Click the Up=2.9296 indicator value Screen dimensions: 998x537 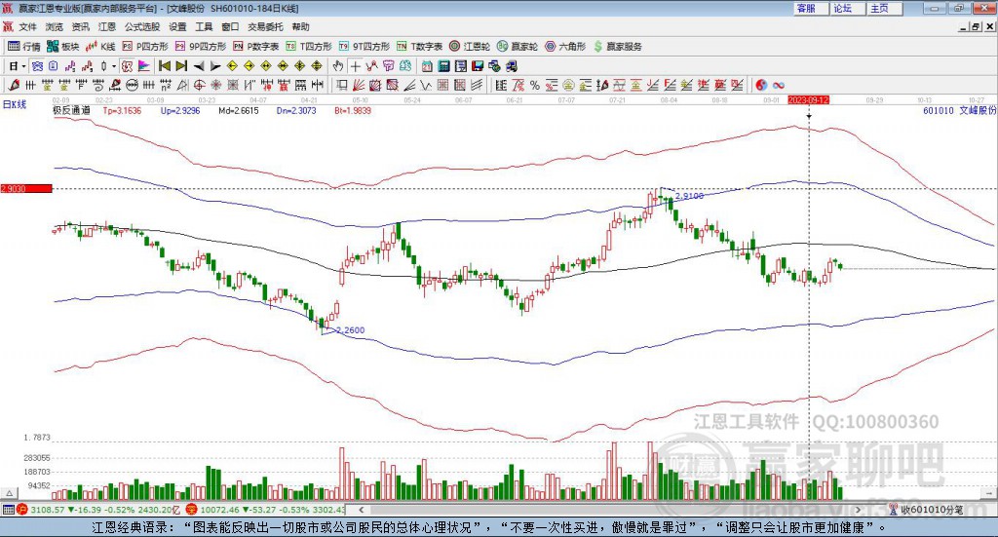180,110
